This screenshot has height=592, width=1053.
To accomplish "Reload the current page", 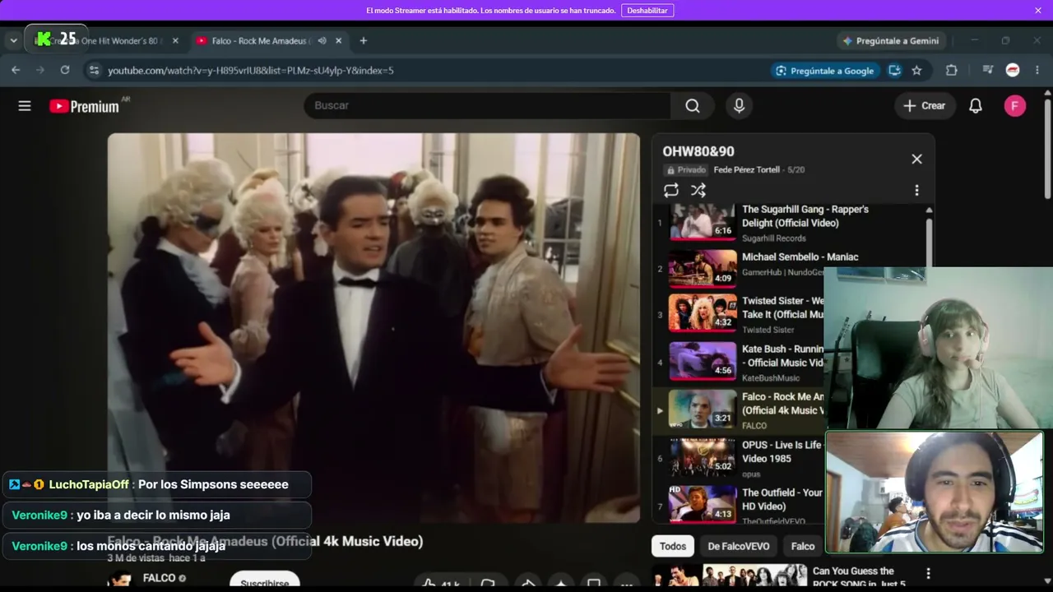I will click(x=65, y=71).
